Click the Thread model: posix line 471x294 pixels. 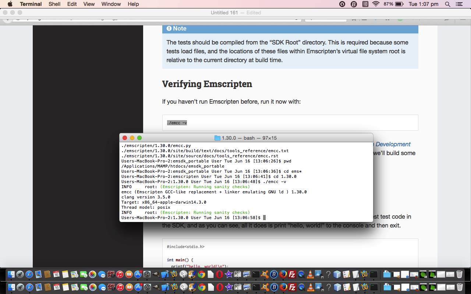pyautogui.click(x=146, y=207)
